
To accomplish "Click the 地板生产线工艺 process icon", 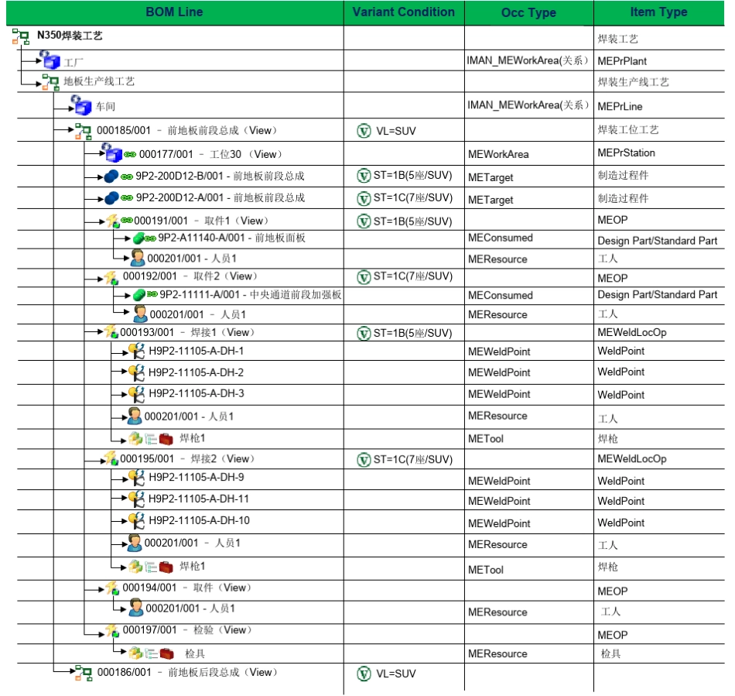I will tap(50, 81).
